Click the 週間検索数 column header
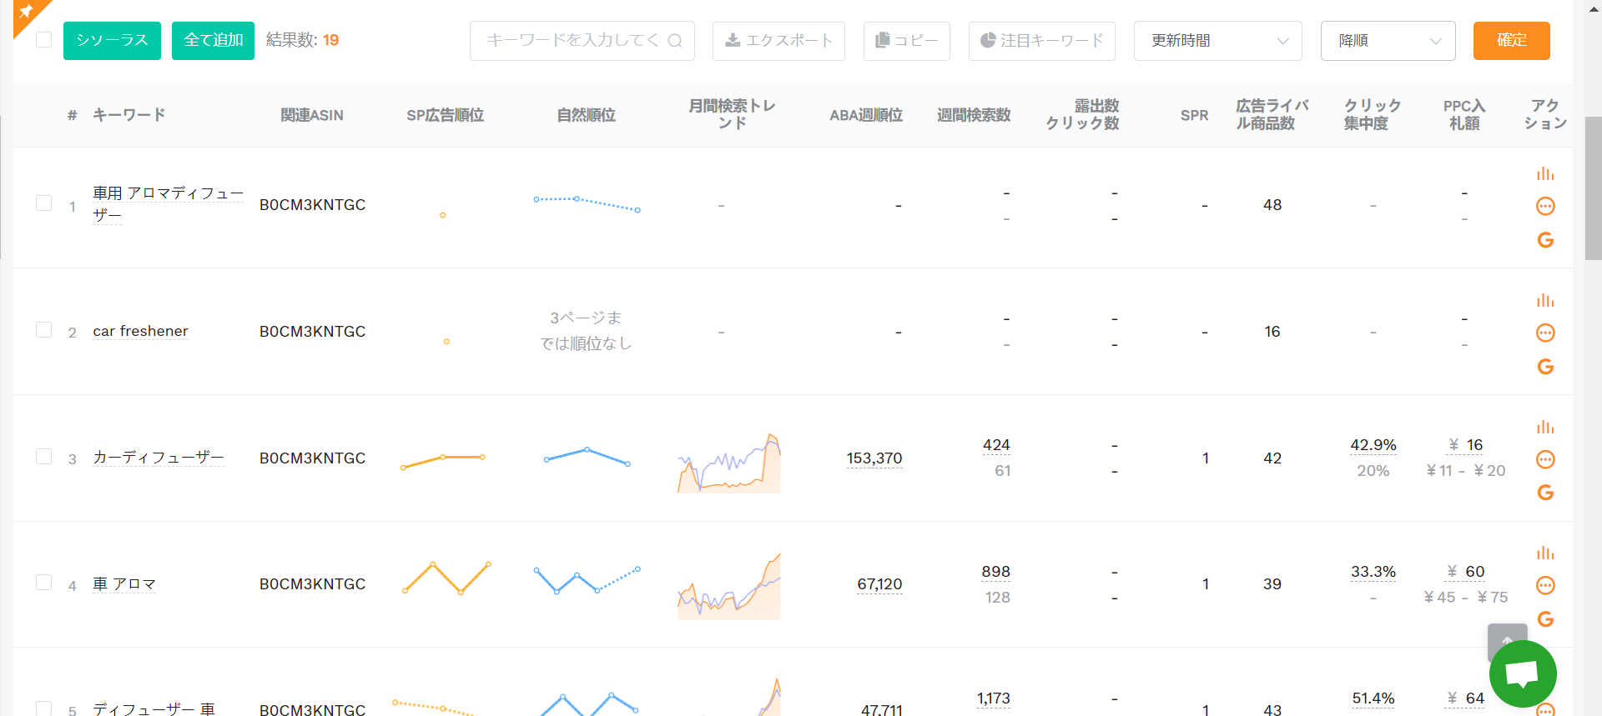Screen dimensions: 1602x716 [x=974, y=115]
